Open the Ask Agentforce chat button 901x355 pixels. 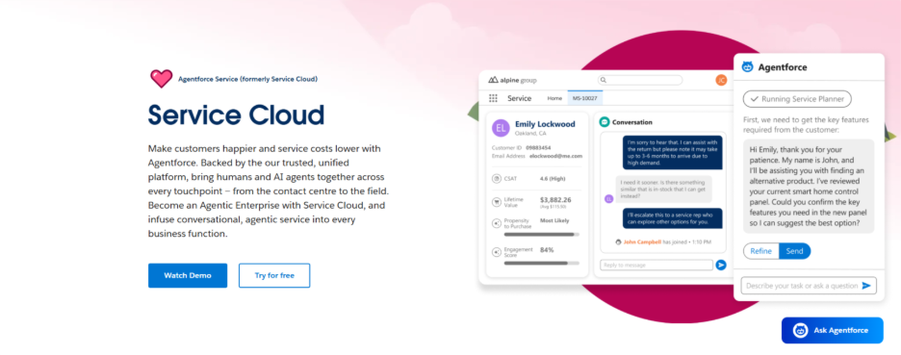832,330
